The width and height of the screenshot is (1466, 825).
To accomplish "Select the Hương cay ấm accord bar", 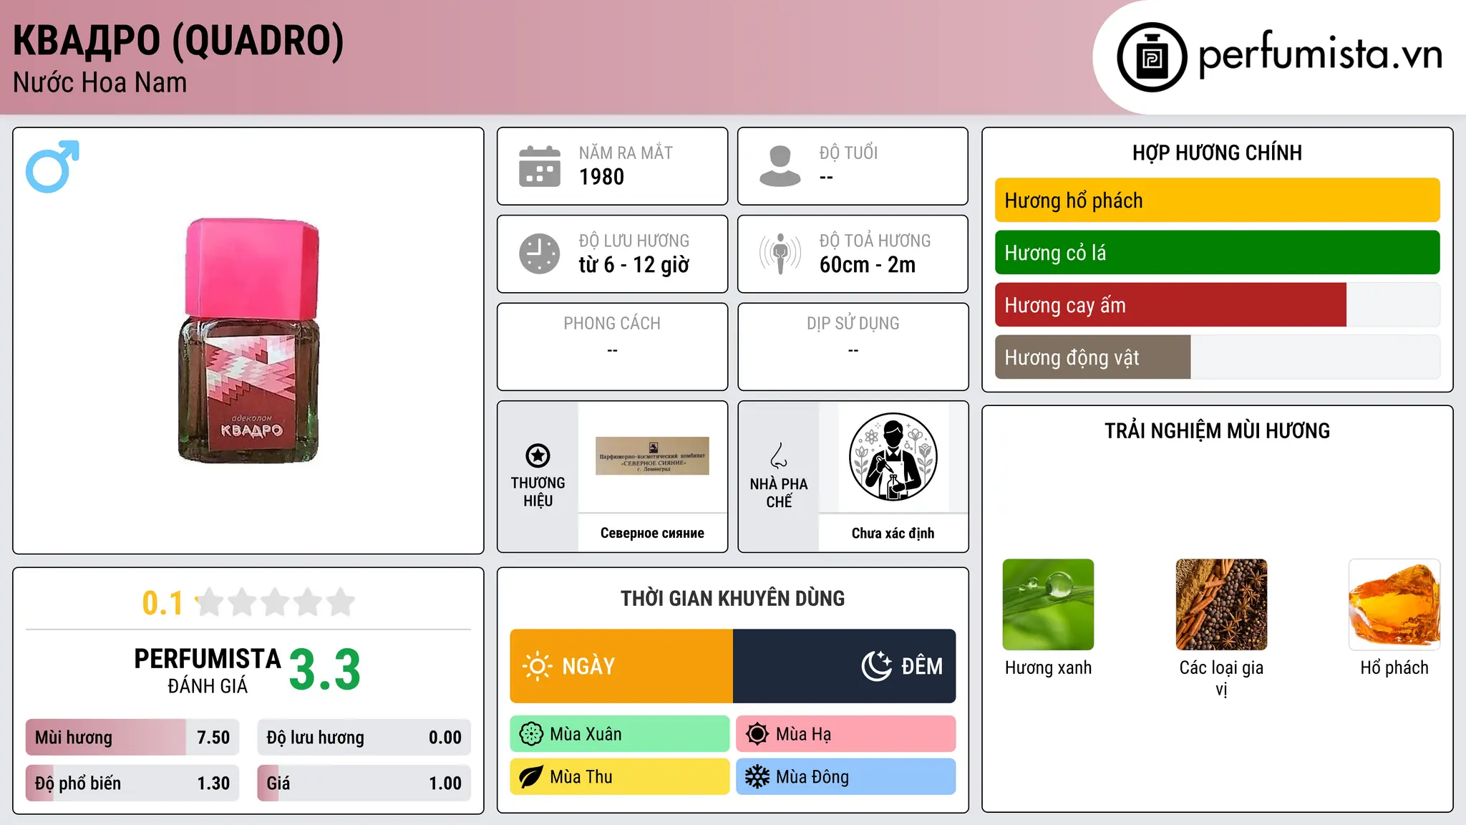I will [1217, 305].
